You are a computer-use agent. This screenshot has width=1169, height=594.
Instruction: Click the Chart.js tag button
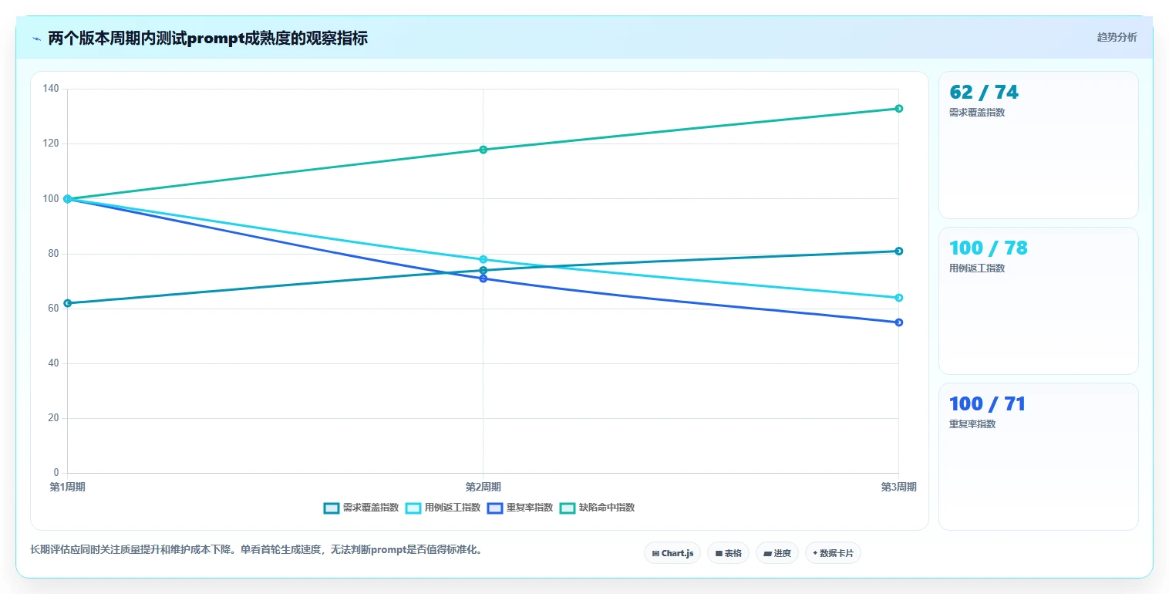pos(672,553)
